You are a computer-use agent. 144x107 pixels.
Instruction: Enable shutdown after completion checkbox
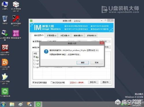(51, 82)
